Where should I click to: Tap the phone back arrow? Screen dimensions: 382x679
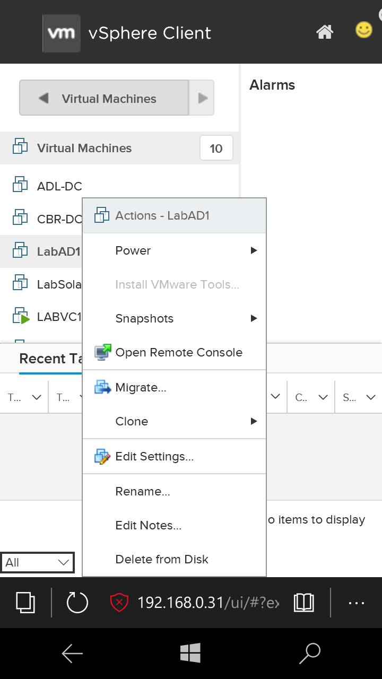[x=72, y=654]
